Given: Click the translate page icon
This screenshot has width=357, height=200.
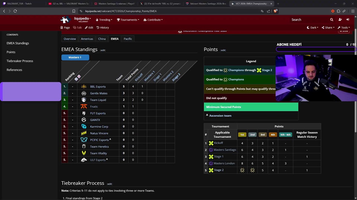Looking at the screenshot, I should [x=262, y=11].
